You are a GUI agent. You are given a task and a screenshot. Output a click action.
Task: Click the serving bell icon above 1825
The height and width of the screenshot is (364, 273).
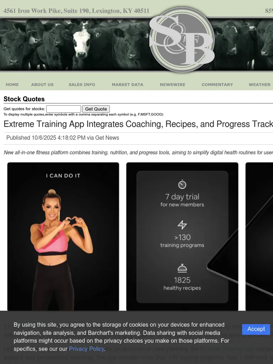(182, 268)
